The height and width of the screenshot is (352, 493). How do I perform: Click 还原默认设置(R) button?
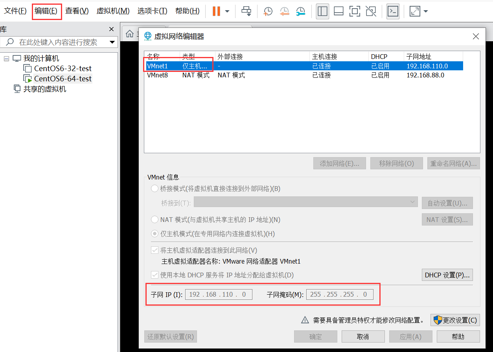click(x=171, y=337)
